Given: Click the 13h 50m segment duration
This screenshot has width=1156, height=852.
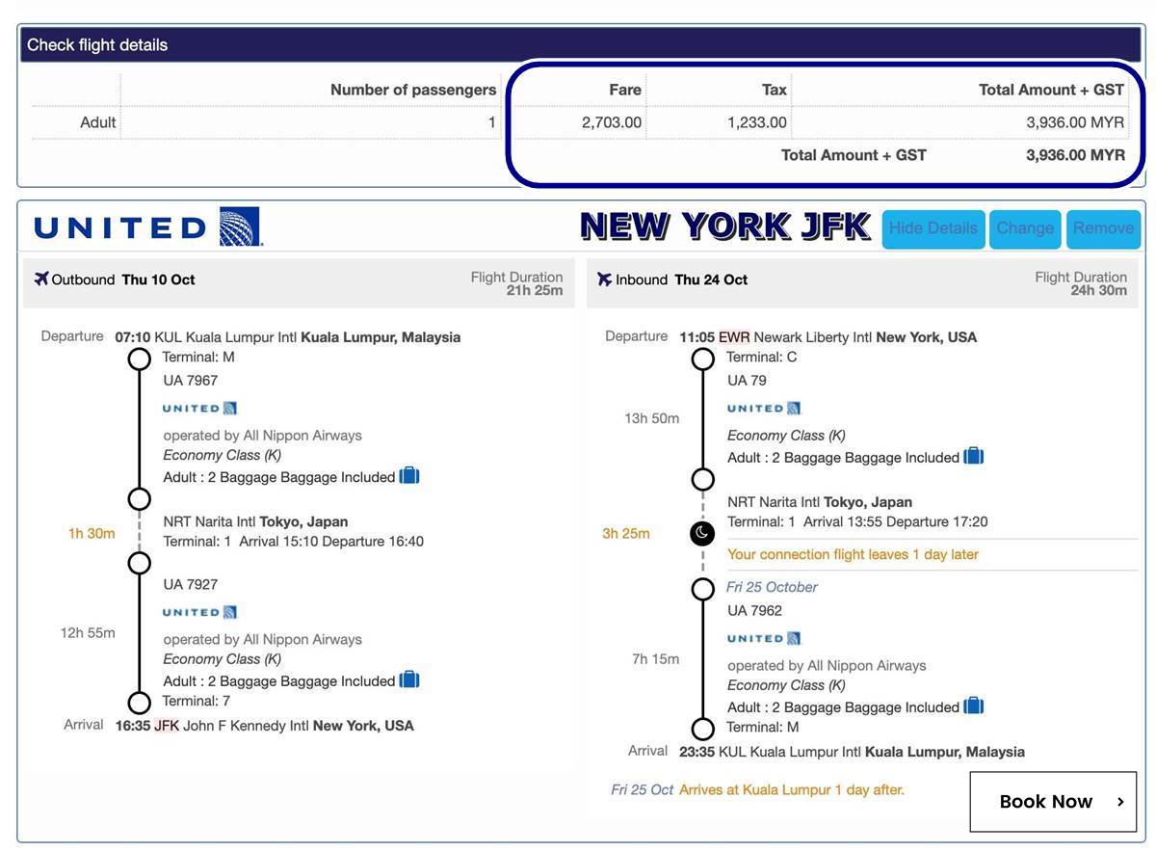Looking at the screenshot, I should coord(652,418).
